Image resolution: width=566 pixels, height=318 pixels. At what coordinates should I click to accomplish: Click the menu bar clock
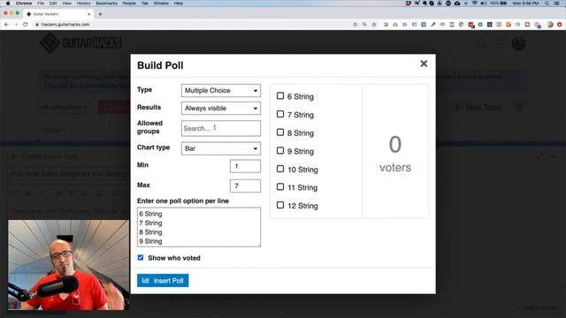[525, 4]
